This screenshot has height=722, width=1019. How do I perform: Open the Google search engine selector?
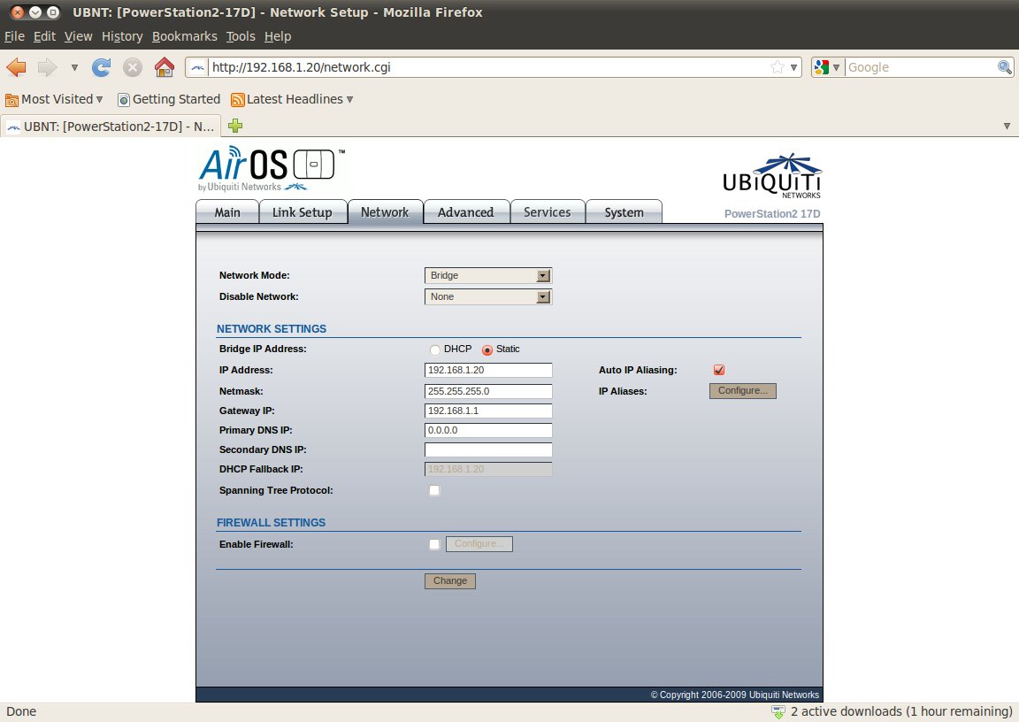827,67
